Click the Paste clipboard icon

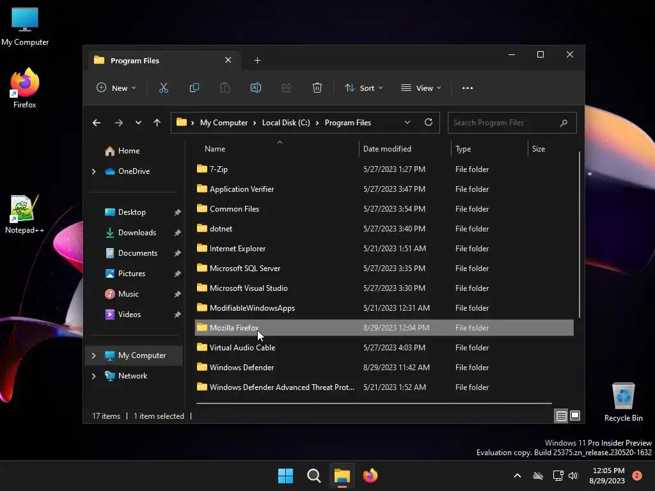225,88
